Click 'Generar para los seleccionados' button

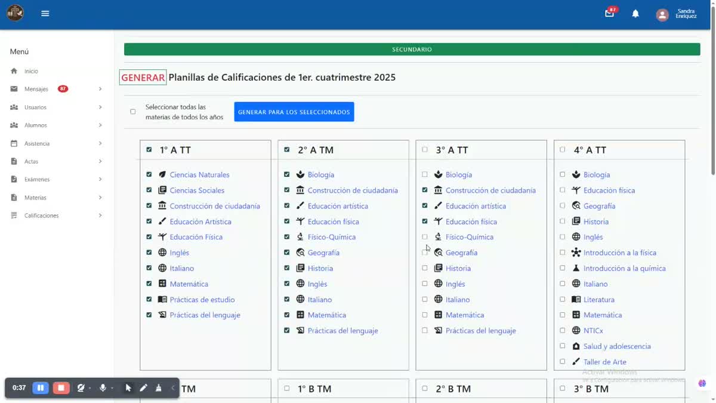point(294,112)
